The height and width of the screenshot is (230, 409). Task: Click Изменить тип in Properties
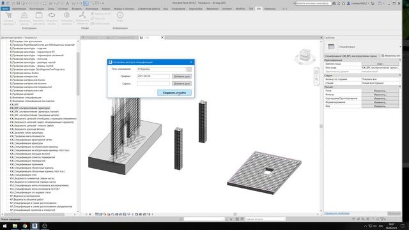(390, 56)
